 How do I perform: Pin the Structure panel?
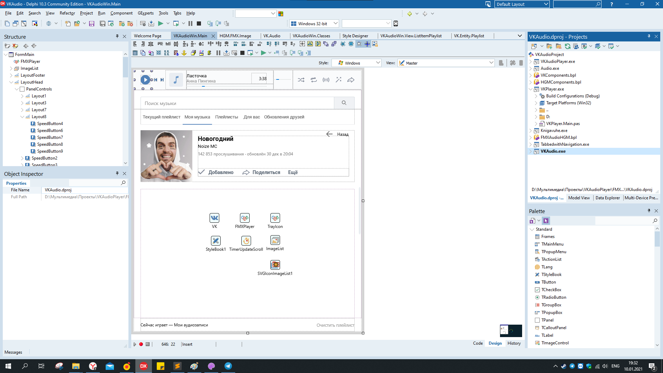point(117,36)
